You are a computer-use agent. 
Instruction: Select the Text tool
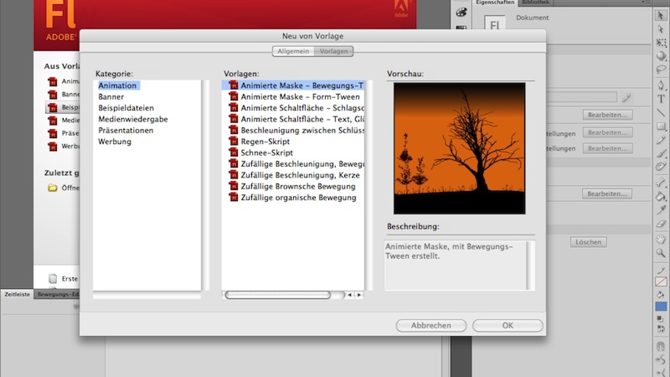pyautogui.click(x=661, y=99)
